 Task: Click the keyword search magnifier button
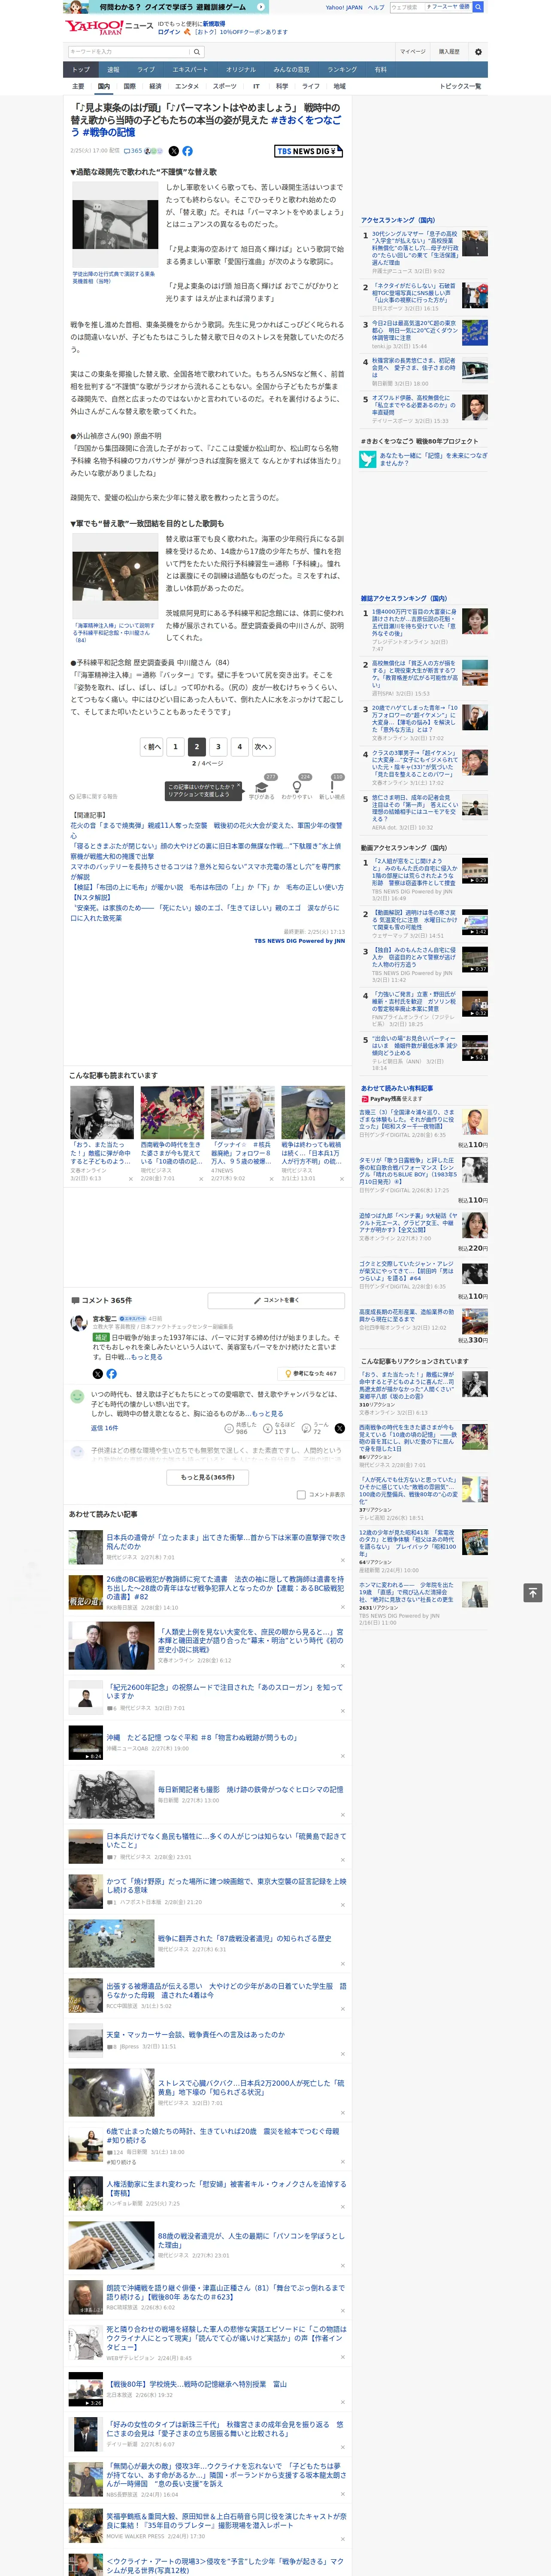pyautogui.click(x=197, y=51)
